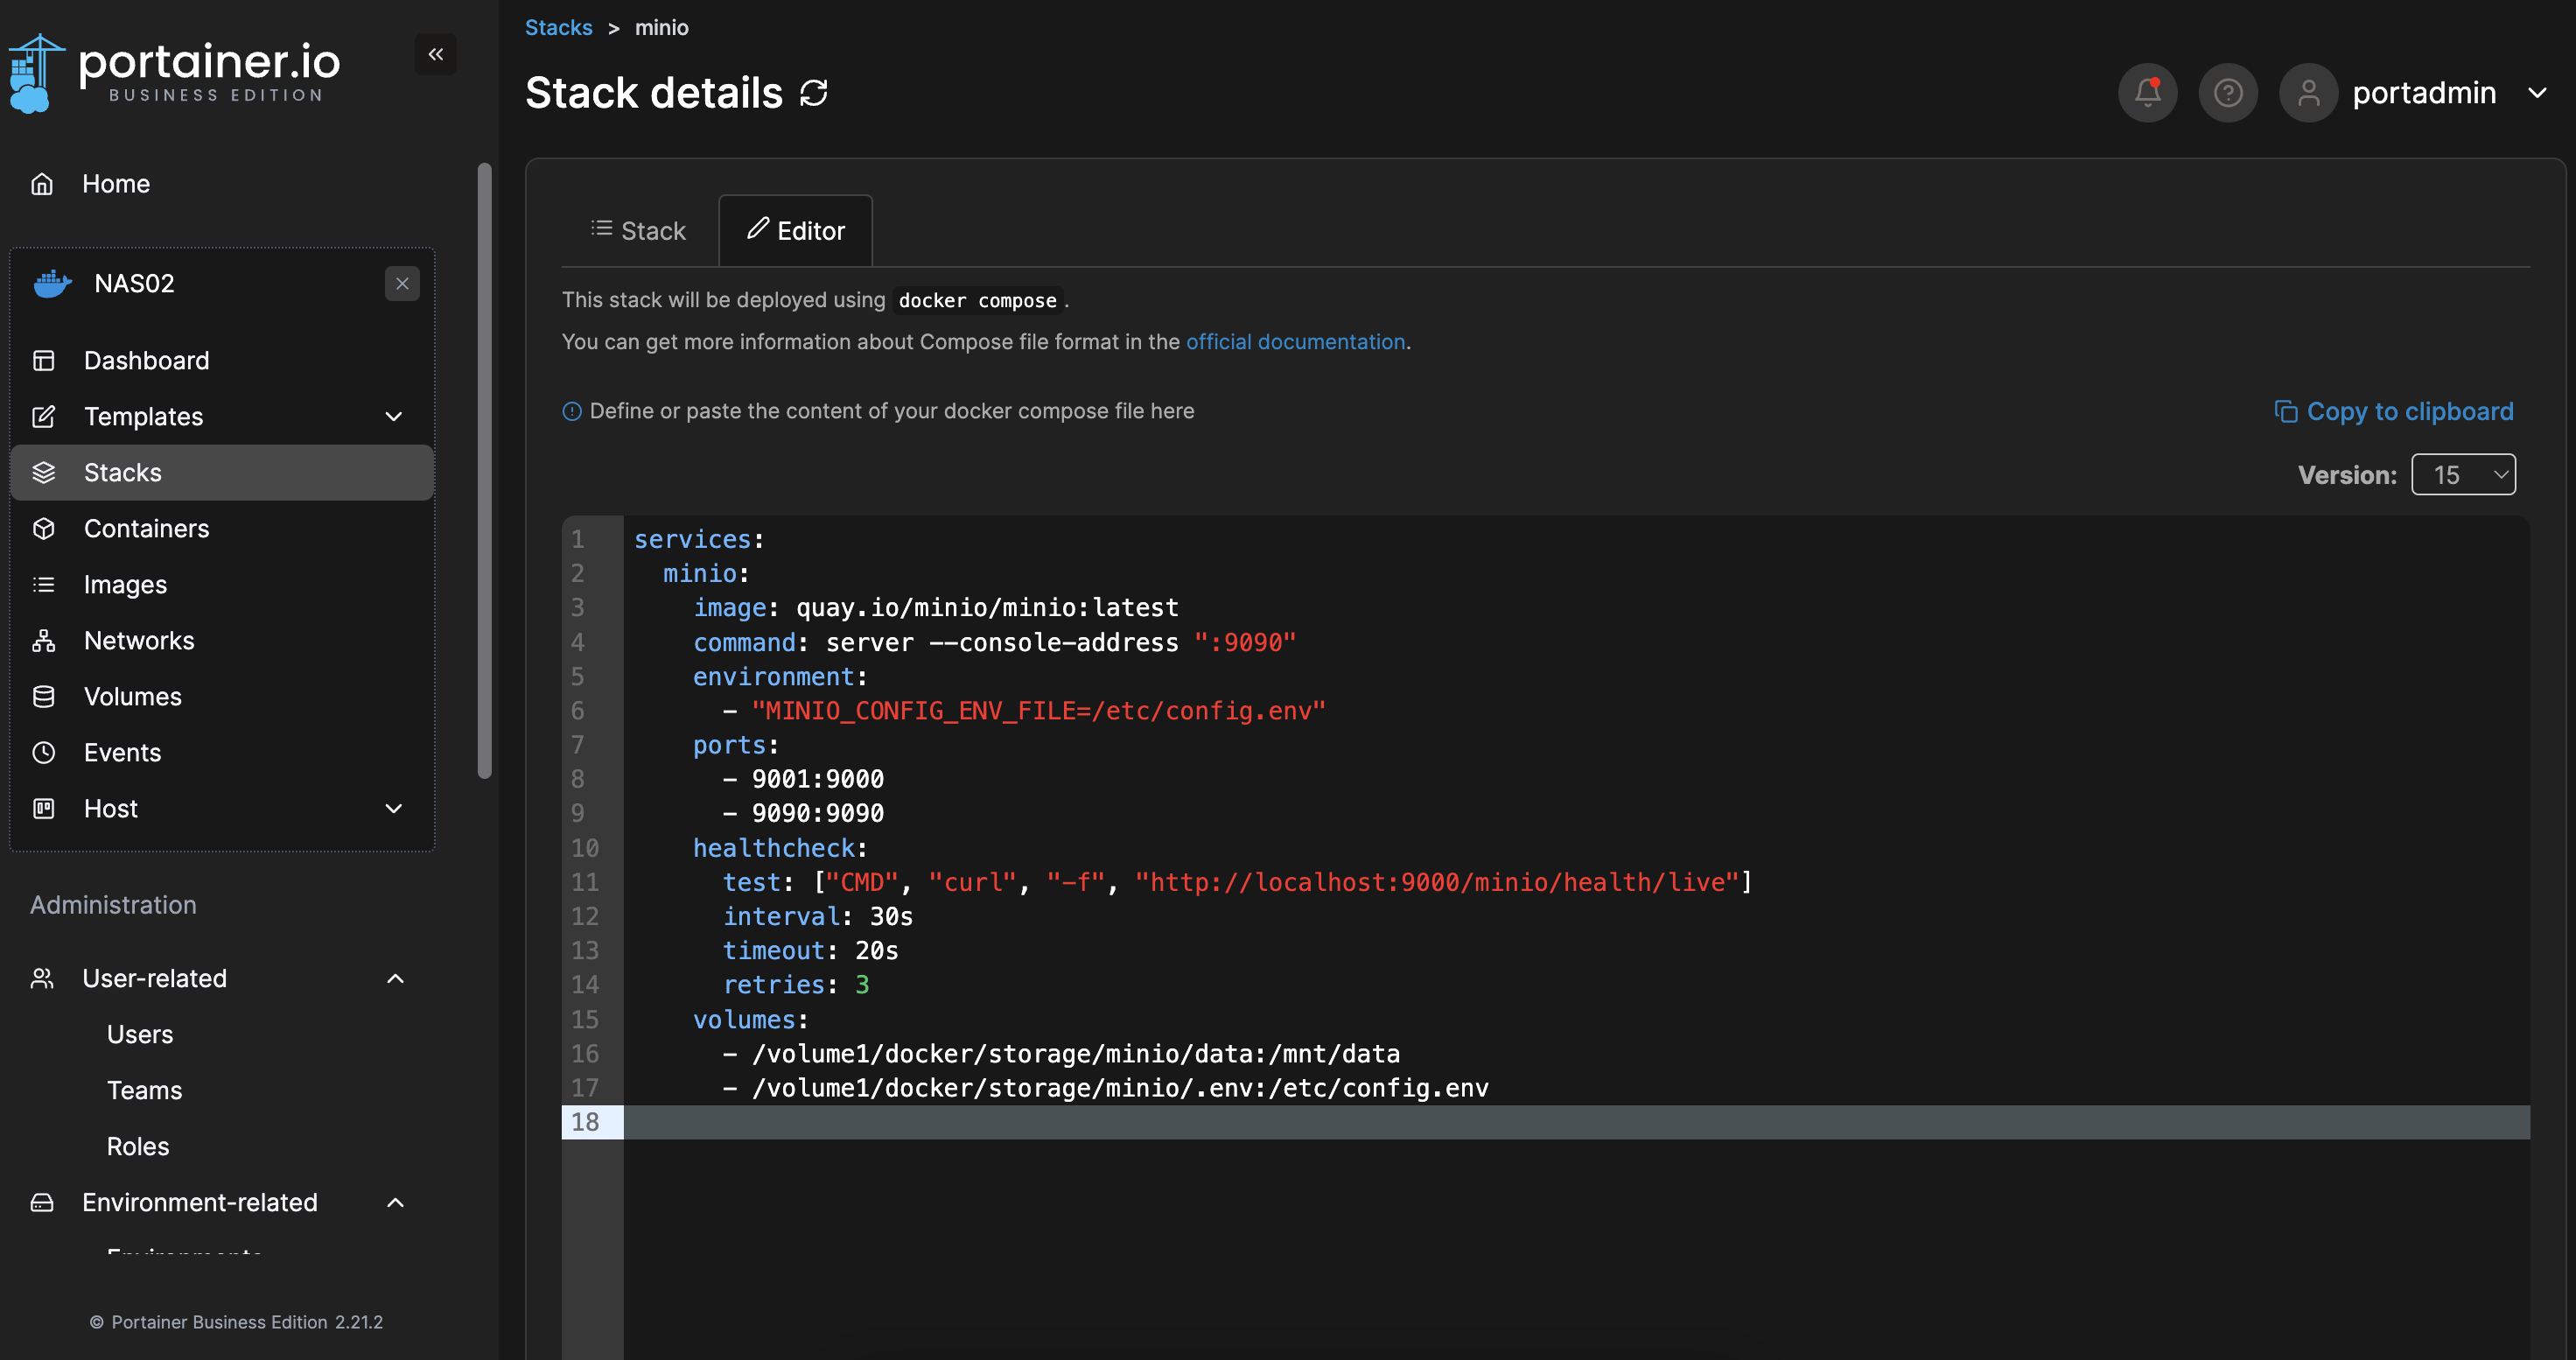Image resolution: width=2576 pixels, height=1360 pixels.
Task: Open the help question mark icon
Action: (2227, 93)
